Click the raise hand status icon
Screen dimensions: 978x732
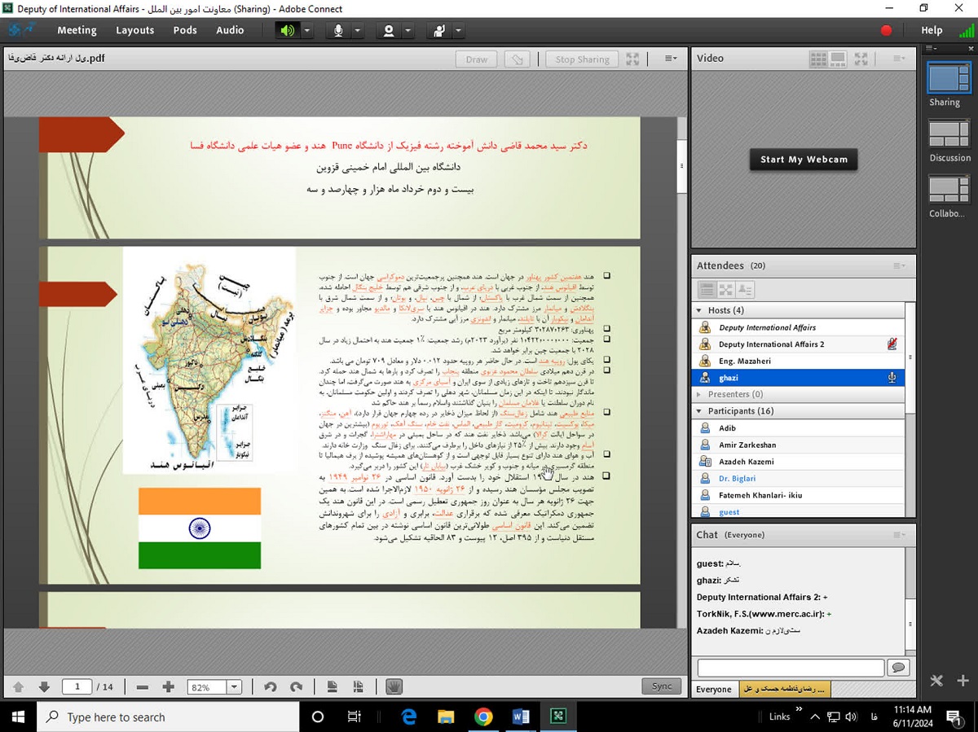(439, 30)
